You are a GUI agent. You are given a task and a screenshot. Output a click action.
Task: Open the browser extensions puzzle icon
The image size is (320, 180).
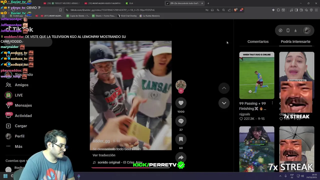pos(278,10)
